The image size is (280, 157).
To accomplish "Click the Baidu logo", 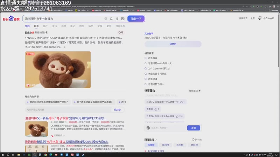I will click(11, 18).
